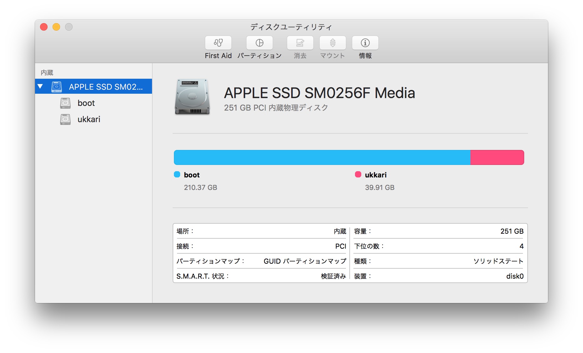Click the 下位の数 value 4

(x=521, y=246)
